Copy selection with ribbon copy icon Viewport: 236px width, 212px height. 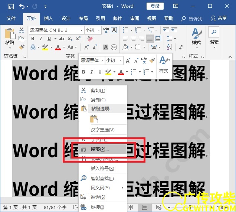(x=22, y=39)
